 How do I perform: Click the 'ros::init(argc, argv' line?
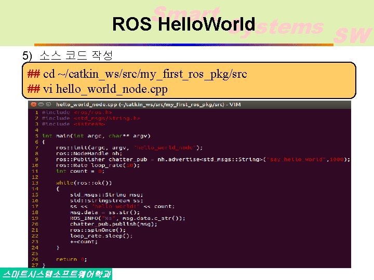129,148
